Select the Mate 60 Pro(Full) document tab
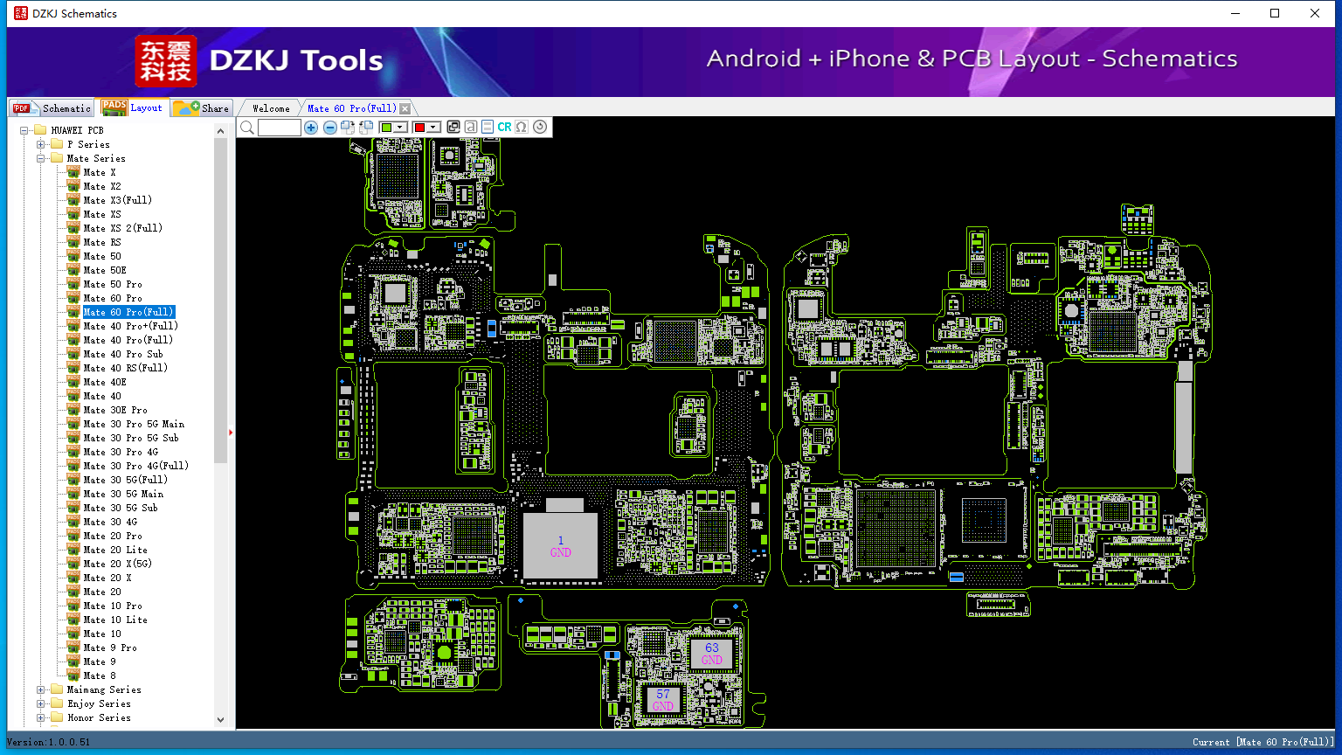Viewport: 1342px width, 755px height. coord(351,108)
